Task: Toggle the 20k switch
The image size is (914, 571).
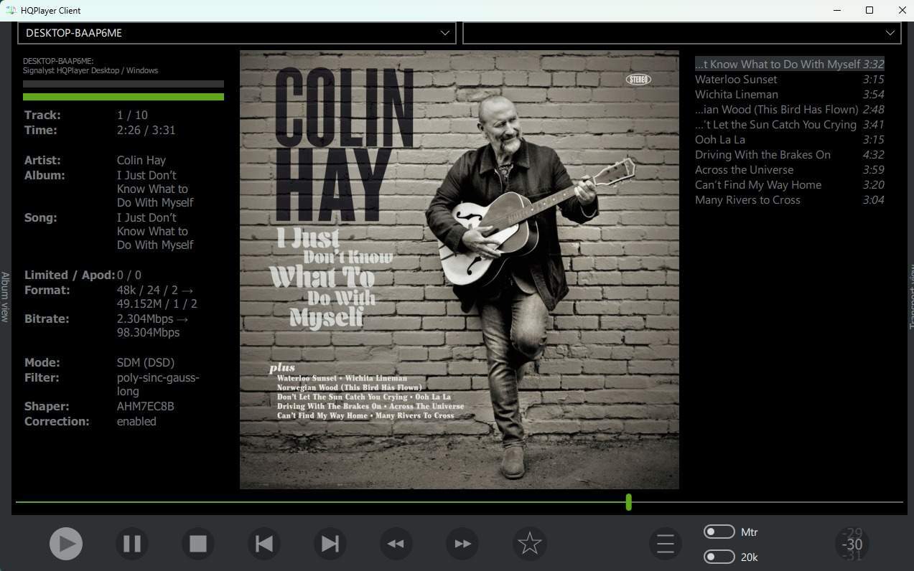Action: point(719,557)
